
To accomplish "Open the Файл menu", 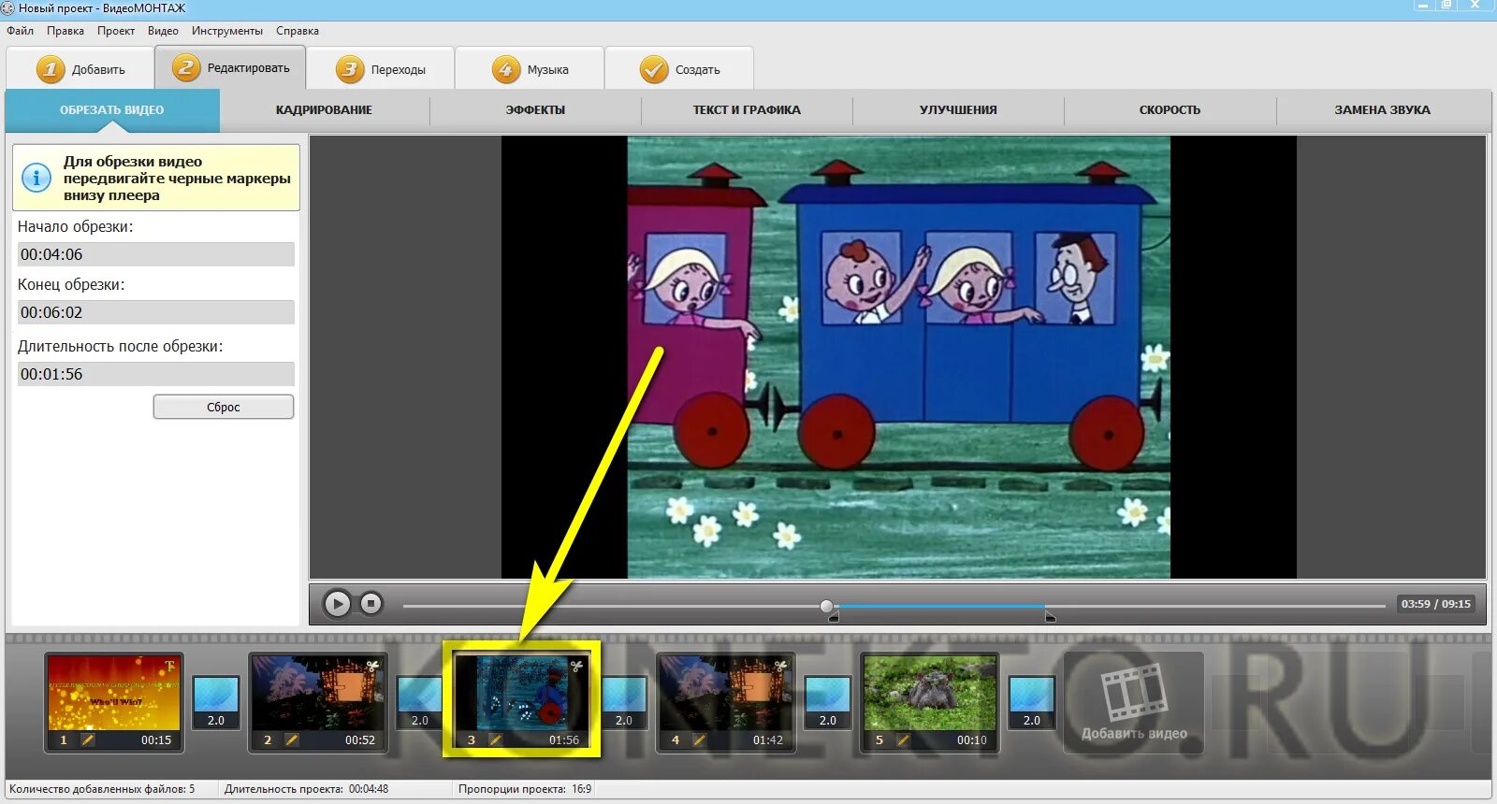I will (21, 31).
